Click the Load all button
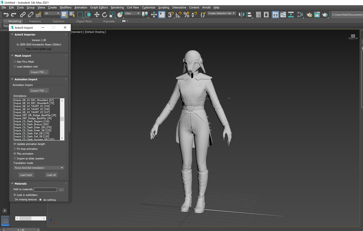Viewport: 363px width, 231px height. pyautogui.click(x=52, y=175)
